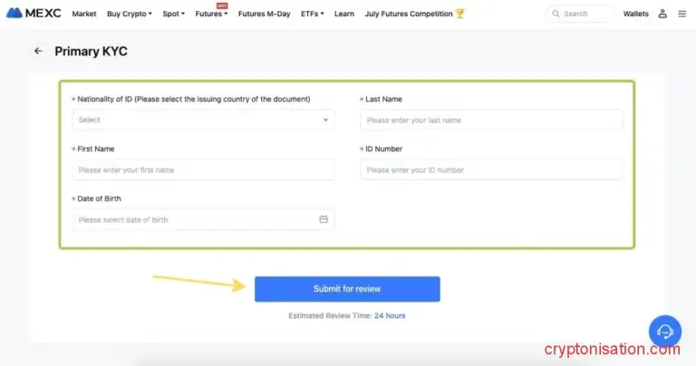696x366 pixels.
Task: Open the Futures dropdown menu
Action: point(211,14)
